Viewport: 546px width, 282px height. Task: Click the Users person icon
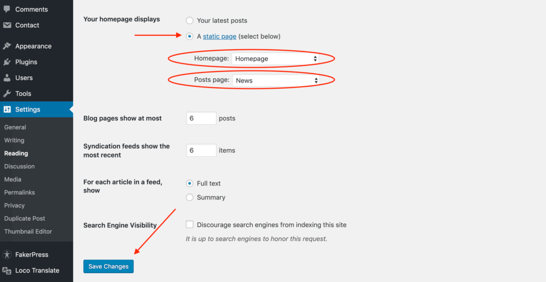7,78
